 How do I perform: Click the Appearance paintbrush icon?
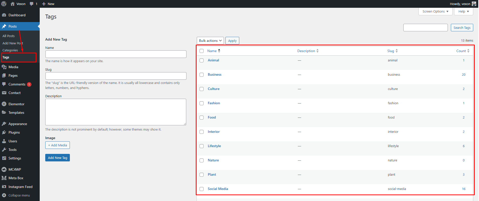4,124
